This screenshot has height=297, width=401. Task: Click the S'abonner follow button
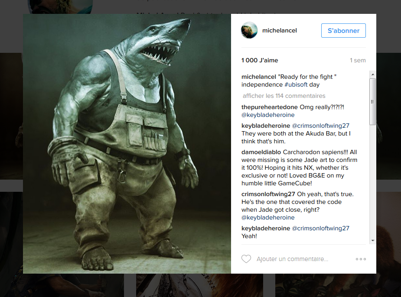coord(343,31)
